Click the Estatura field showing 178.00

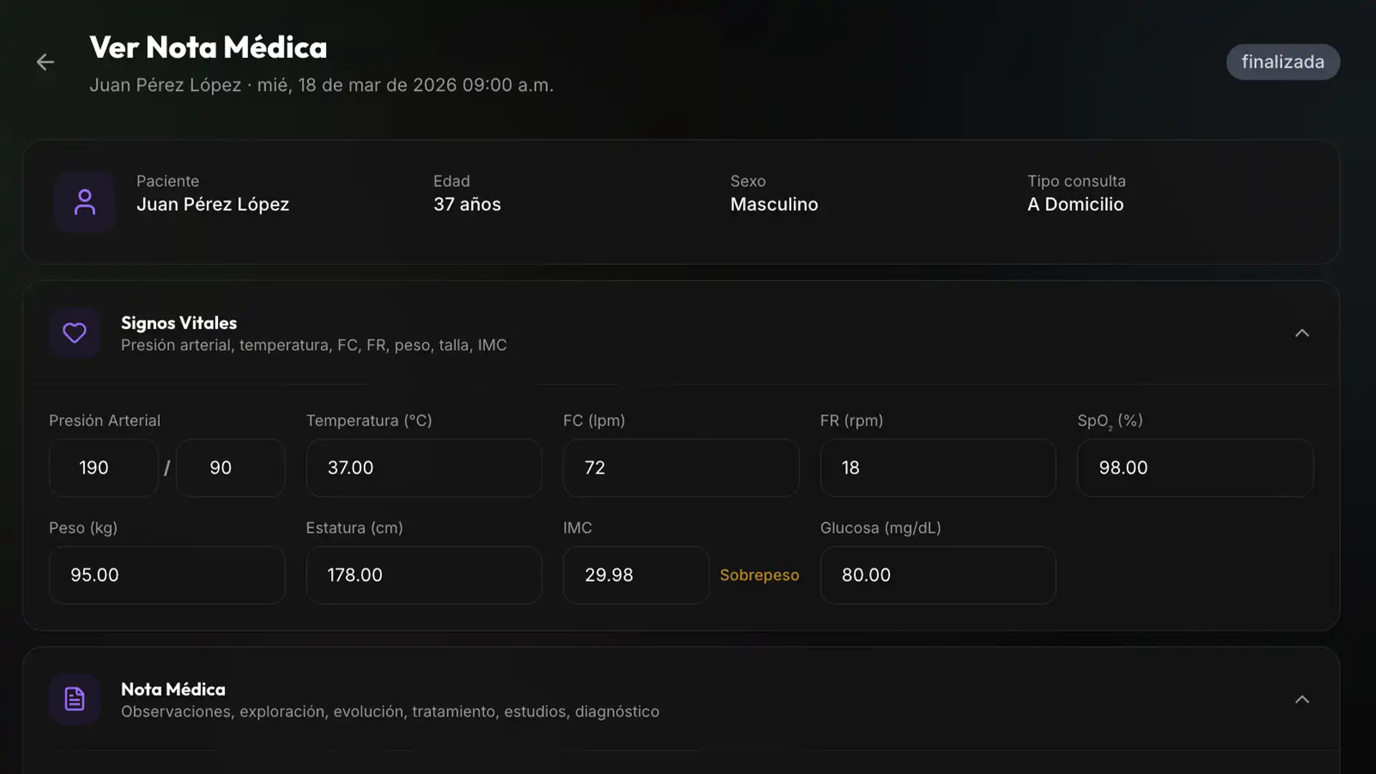(x=424, y=575)
